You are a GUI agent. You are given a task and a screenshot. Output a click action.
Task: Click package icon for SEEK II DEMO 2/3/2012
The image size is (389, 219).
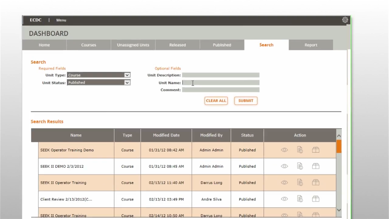click(316, 166)
